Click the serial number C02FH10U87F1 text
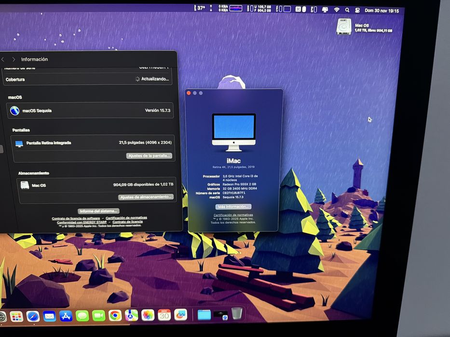 234,193
